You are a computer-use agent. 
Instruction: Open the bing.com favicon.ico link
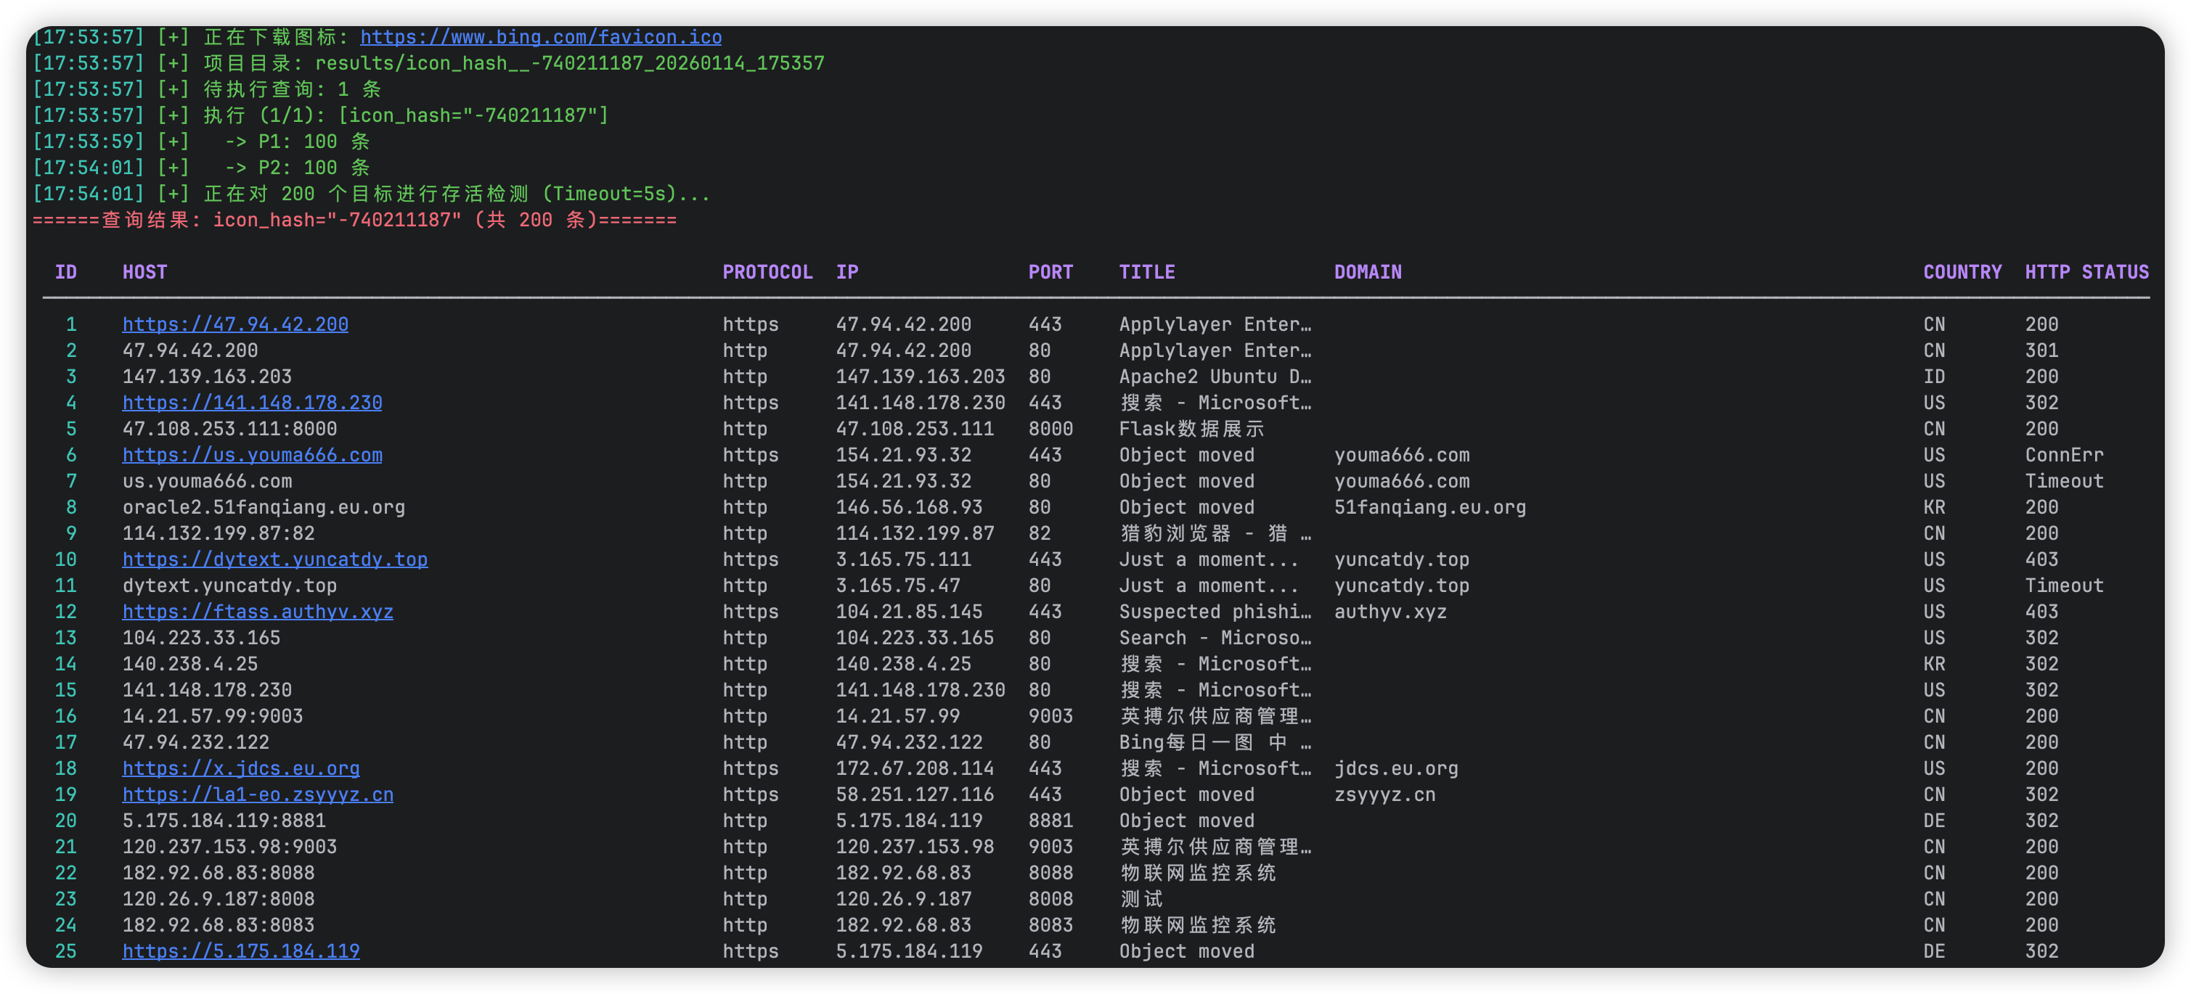(541, 36)
